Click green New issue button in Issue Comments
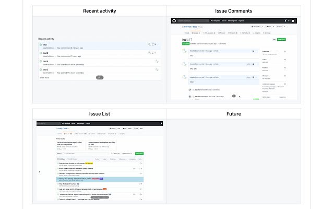Screen dimensions: 334x209 [281, 40]
